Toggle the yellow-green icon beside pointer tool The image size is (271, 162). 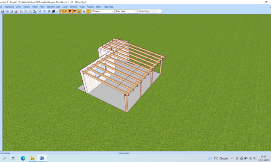tap(88, 12)
